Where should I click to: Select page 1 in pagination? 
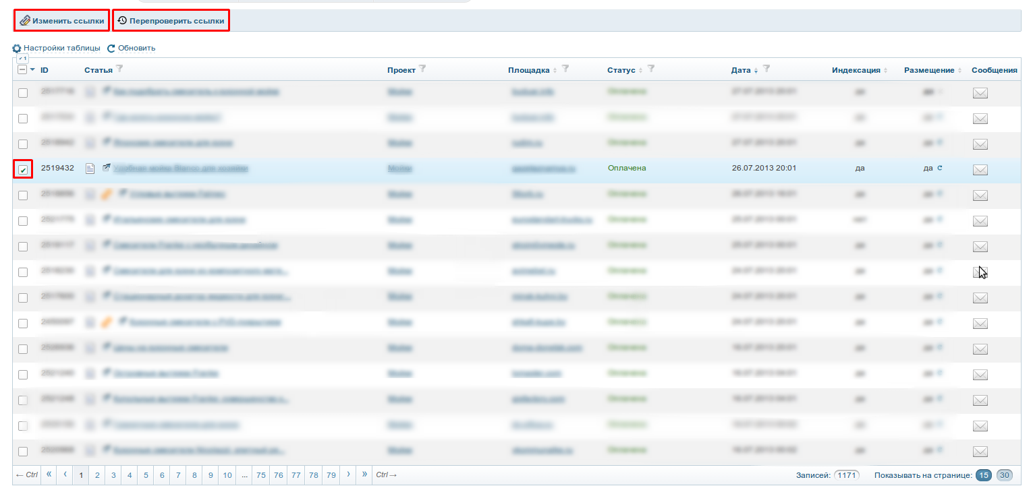click(81, 475)
